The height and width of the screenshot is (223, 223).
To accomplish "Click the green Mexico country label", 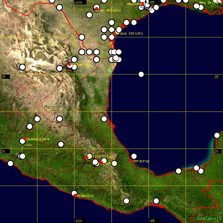I will 52,107.
